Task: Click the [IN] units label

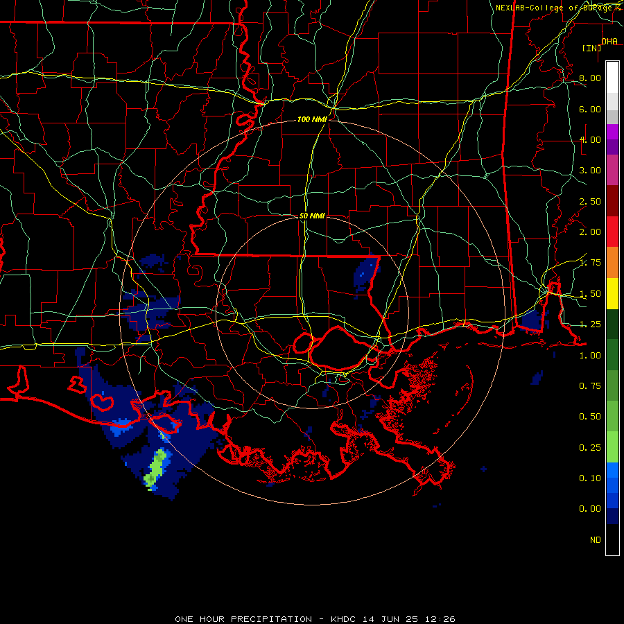Action: point(592,48)
